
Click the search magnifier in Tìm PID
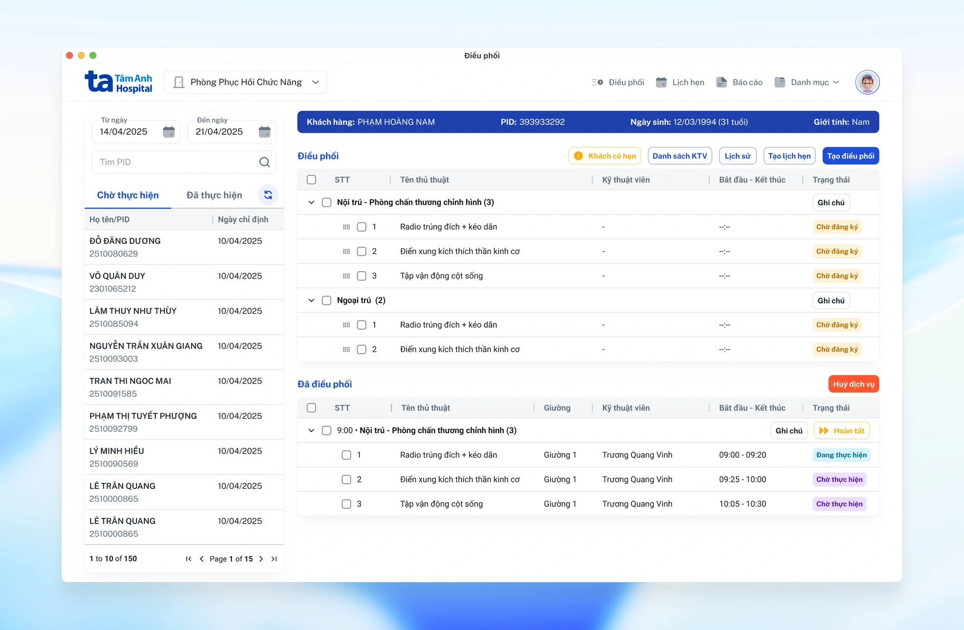[x=265, y=162]
